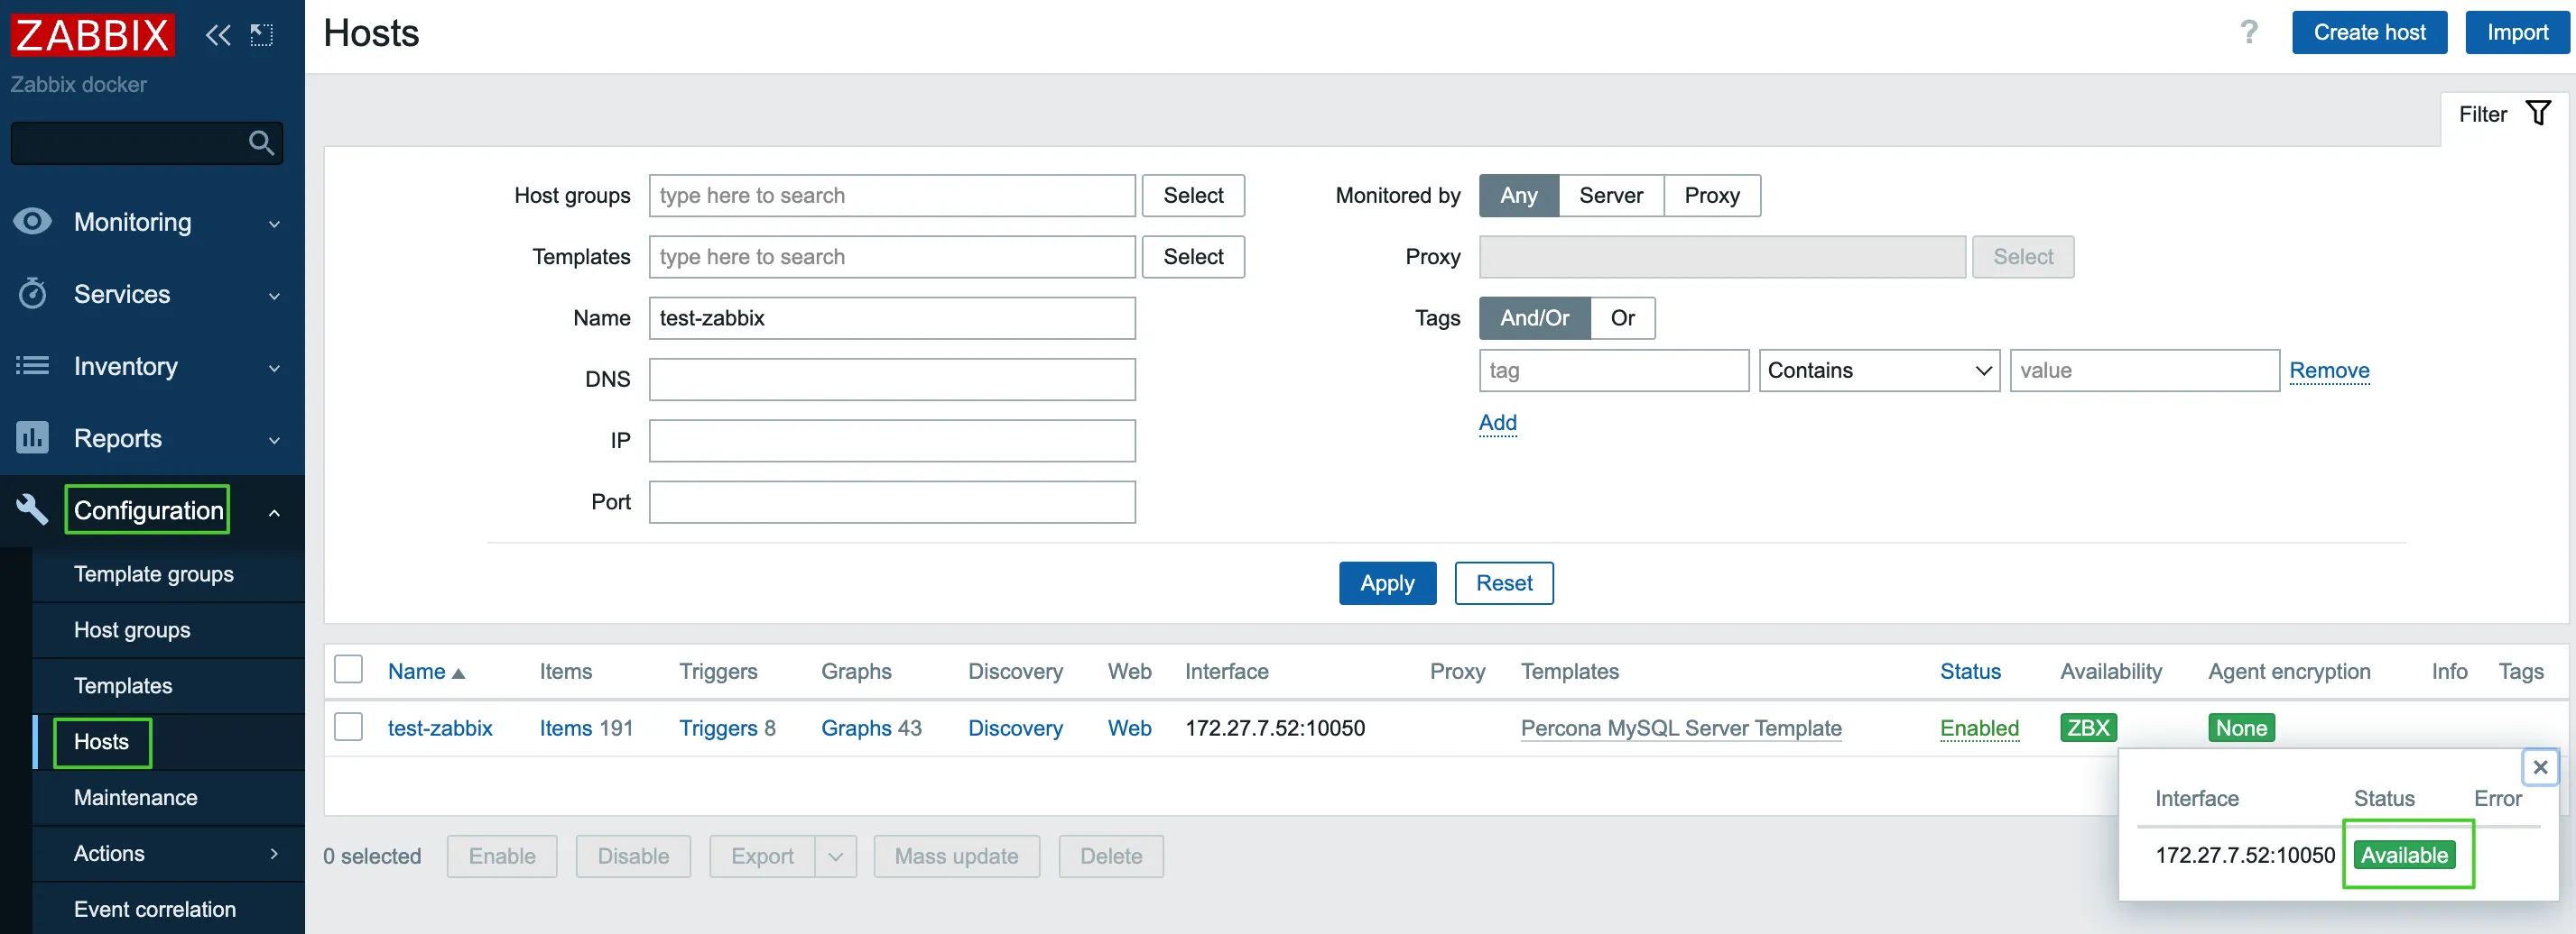2576x934 pixels.
Task: Click the Import button
Action: [2516, 32]
